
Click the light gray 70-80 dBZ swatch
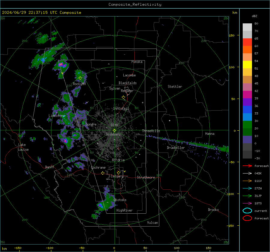tap(247, 27)
